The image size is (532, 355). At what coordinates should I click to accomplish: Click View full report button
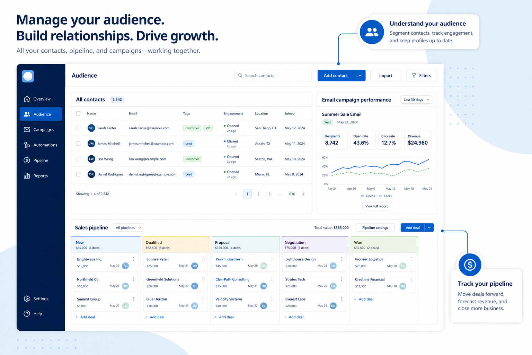(x=376, y=206)
